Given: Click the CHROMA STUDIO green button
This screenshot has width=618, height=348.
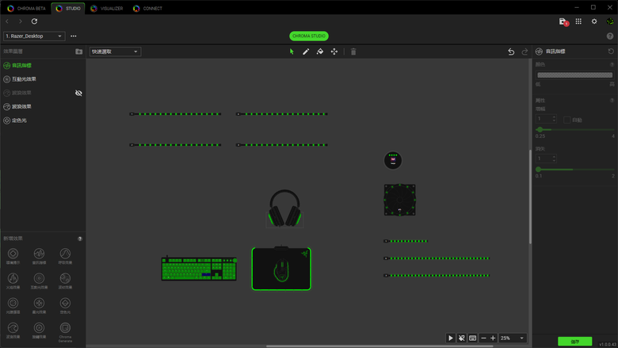Looking at the screenshot, I should point(309,36).
